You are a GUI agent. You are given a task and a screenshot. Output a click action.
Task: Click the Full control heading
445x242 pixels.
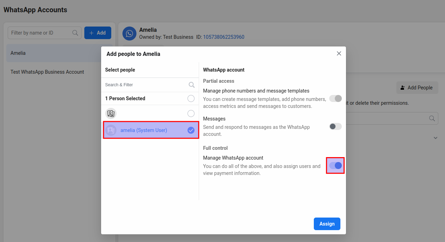coord(216,148)
